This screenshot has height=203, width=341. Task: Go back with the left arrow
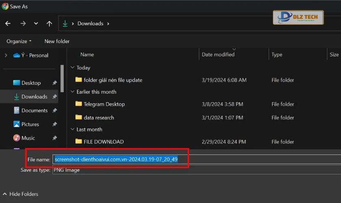point(8,23)
